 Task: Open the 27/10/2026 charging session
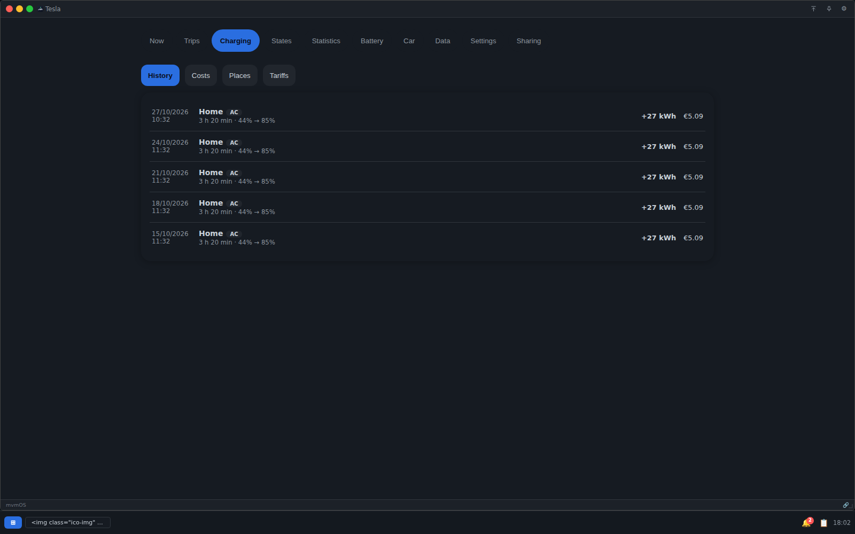[428, 116]
